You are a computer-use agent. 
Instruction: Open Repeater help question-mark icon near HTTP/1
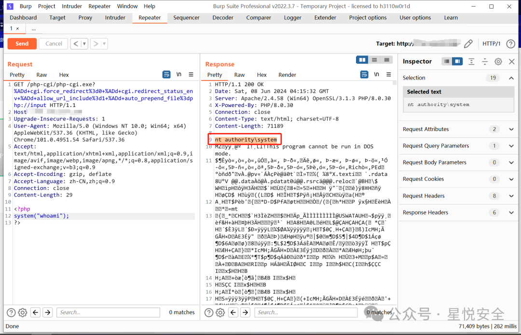coord(510,43)
